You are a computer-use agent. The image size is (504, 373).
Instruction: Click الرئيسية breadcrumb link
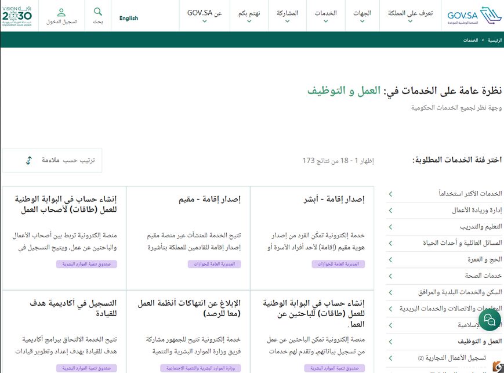(495, 40)
